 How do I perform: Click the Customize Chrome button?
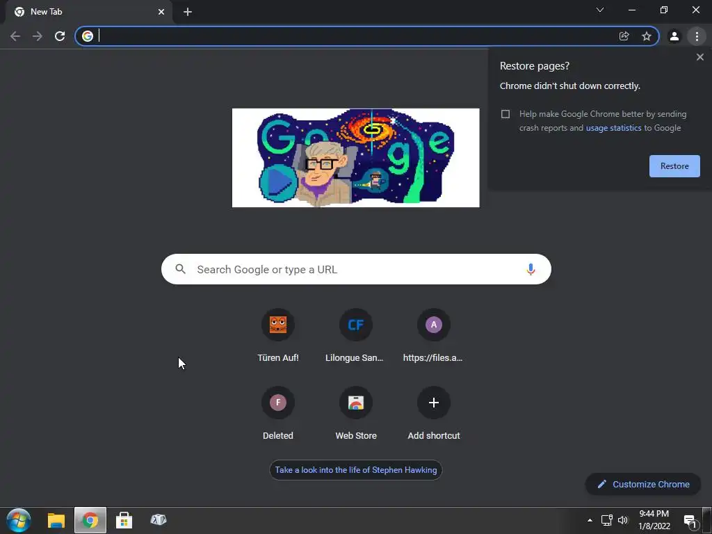pos(643,484)
